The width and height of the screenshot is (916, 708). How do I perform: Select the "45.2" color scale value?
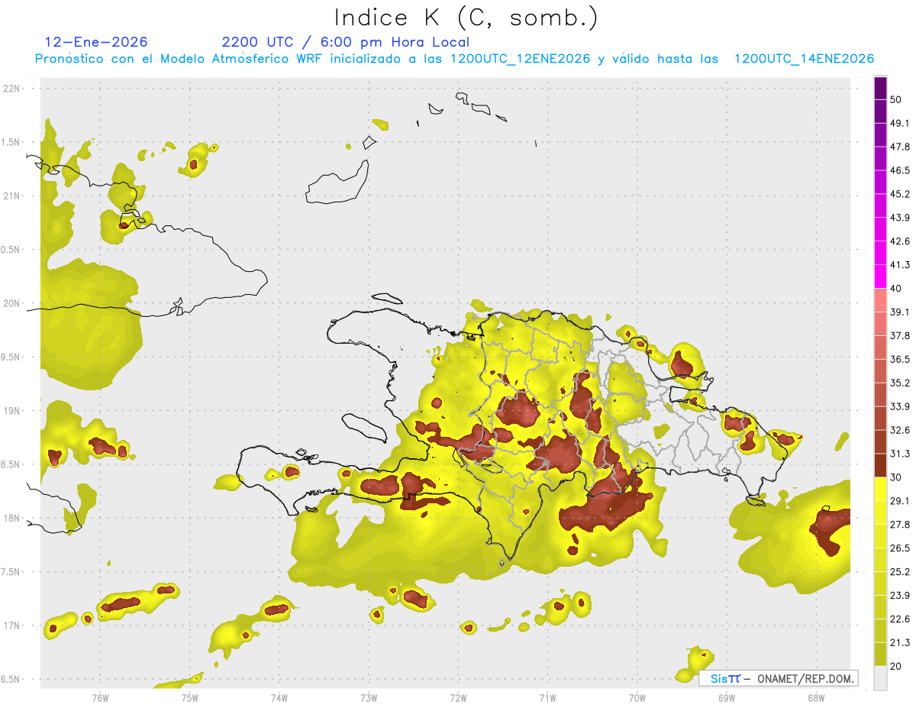(x=900, y=194)
